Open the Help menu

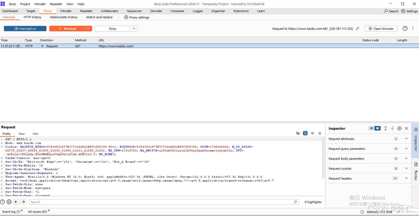pos(81,4)
